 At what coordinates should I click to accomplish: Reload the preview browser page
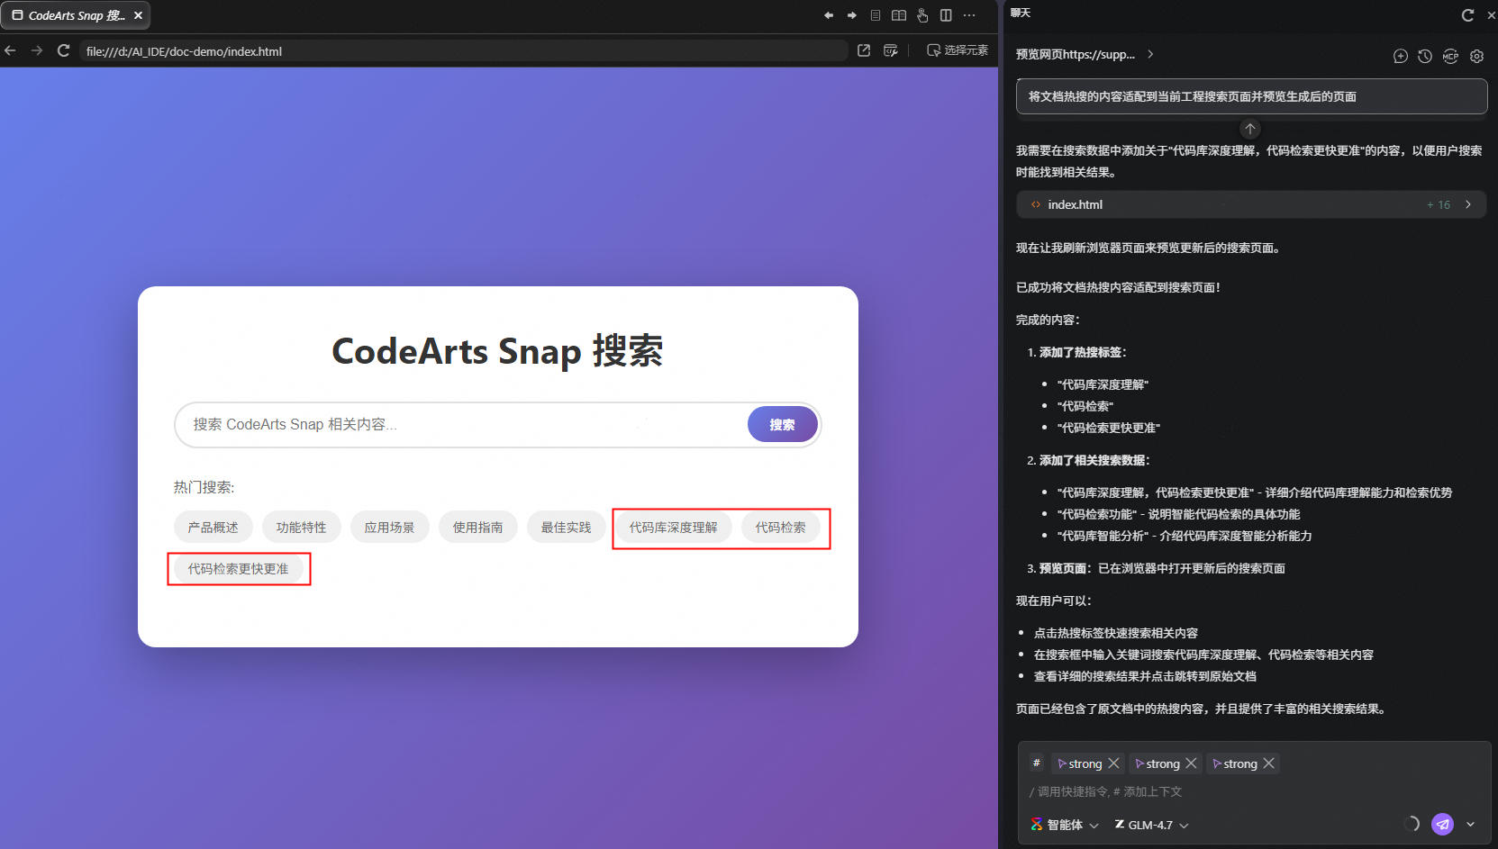(x=63, y=50)
